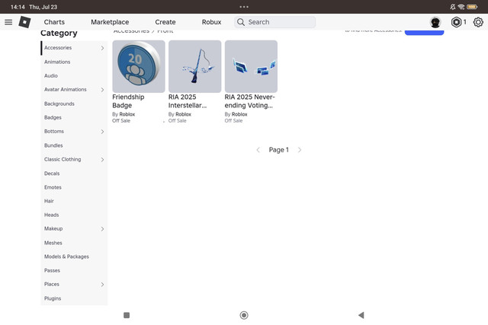This screenshot has width=488, height=325.
Task: Open the Roblox creator link under Friendship Badge
Action: pos(127,114)
